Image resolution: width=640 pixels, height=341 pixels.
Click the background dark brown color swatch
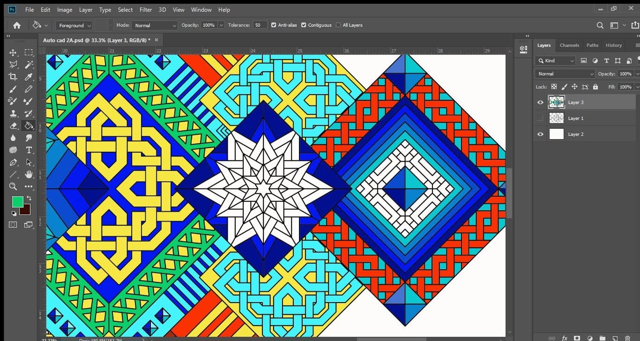pyautogui.click(x=26, y=210)
